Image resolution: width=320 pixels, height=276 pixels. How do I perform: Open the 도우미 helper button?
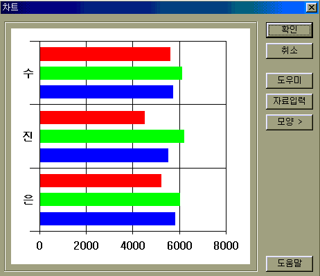(x=290, y=80)
